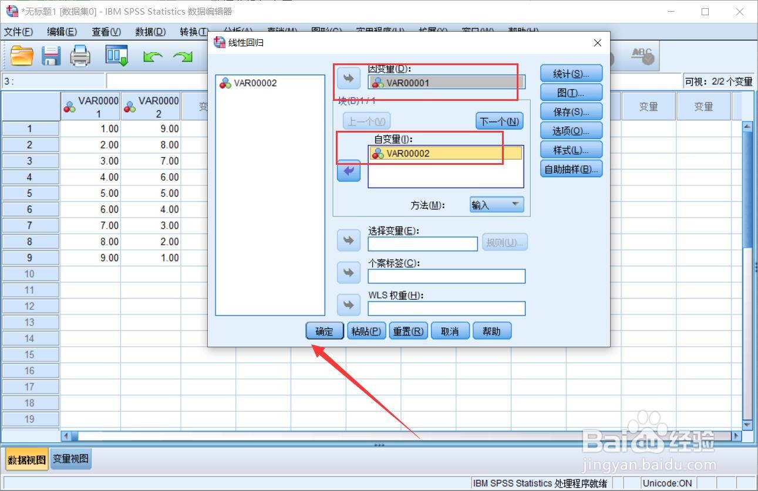The width and height of the screenshot is (758, 491).
Task: Open the 样式(L)... settings
Action: pyautogui.click(x=571, y=150)
